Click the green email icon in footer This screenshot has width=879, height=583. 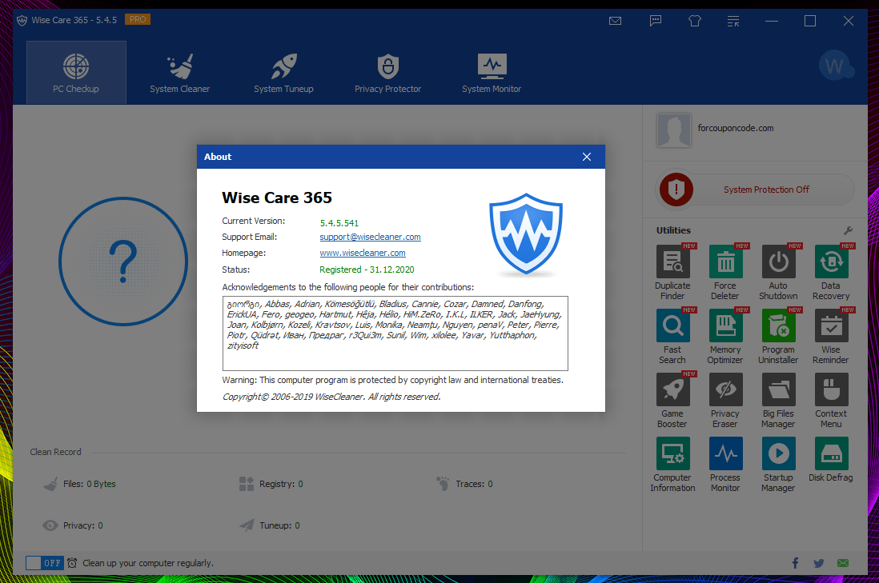[x=842, y=563]
